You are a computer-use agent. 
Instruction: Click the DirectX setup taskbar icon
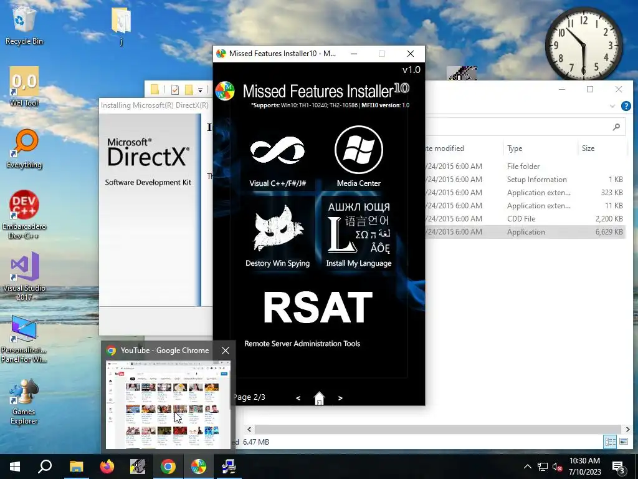[x=229, y=467]
